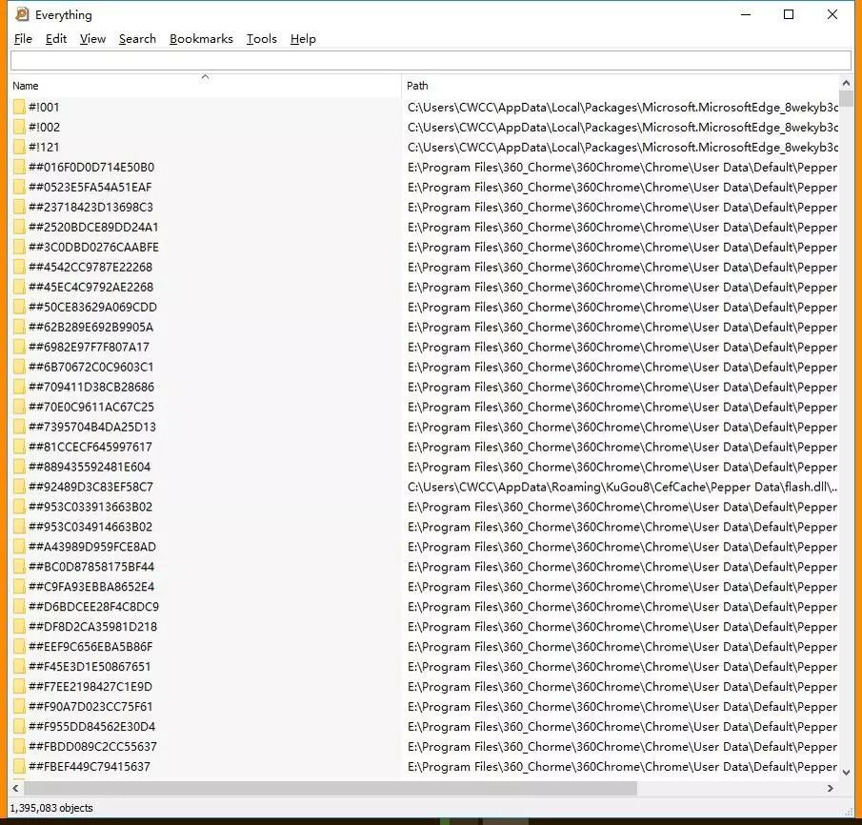Open the Tools menu
Viewport: 862px width, 825px height.
pos(262,39)
